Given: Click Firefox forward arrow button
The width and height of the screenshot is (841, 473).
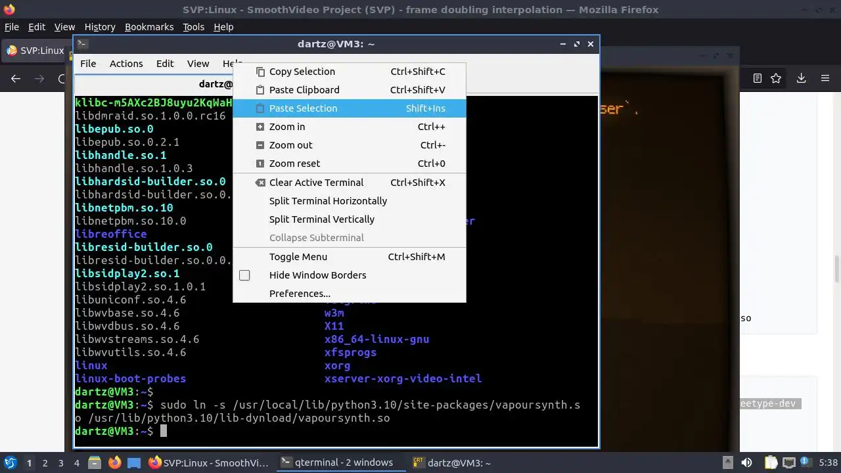Looking at the screenshot, I should (x=39, y=78).
